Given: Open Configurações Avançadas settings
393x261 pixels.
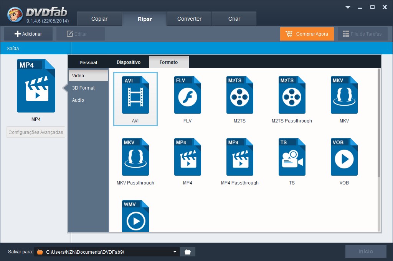Looking at the screenshot, I should [x=36, y=132].
